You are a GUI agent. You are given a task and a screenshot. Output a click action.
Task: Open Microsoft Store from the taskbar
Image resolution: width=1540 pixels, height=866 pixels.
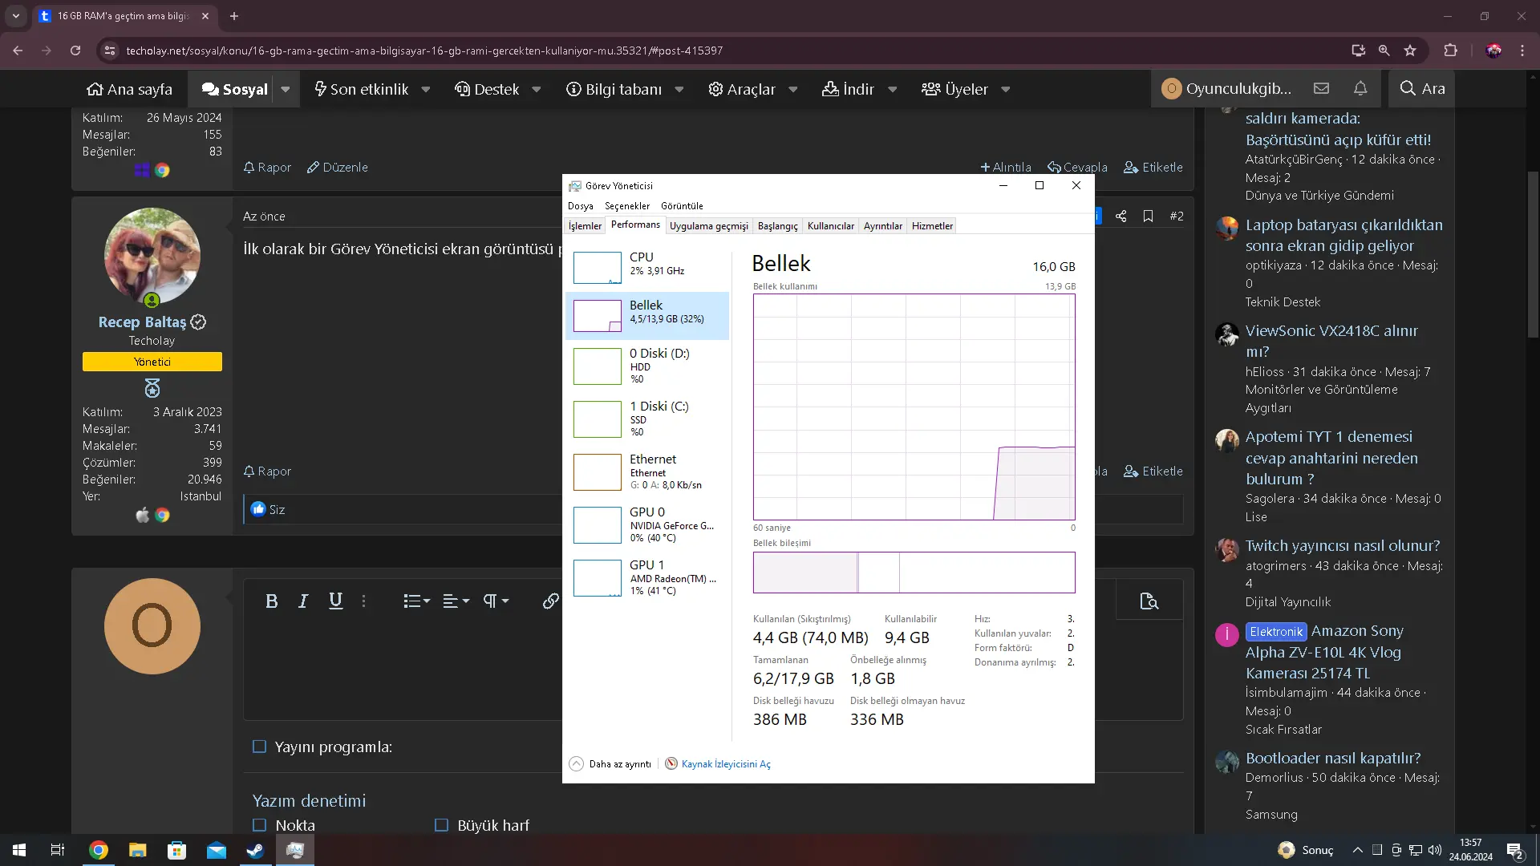[x=176, y=850]
